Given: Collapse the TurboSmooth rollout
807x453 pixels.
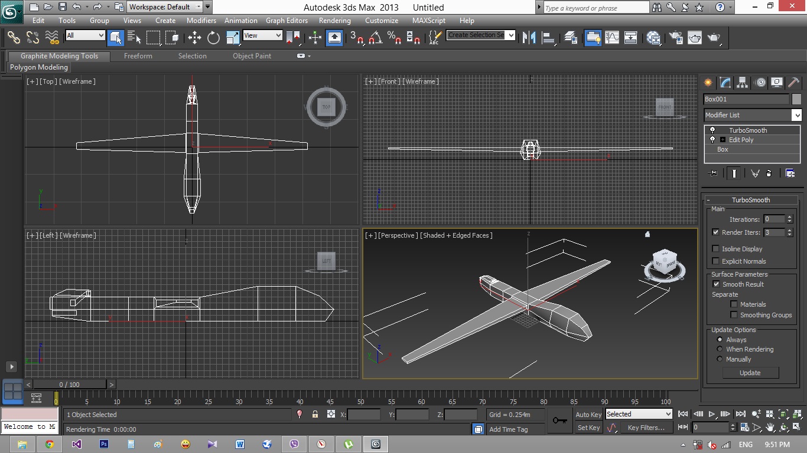Looking at the screenshot, I should point(751,200).
